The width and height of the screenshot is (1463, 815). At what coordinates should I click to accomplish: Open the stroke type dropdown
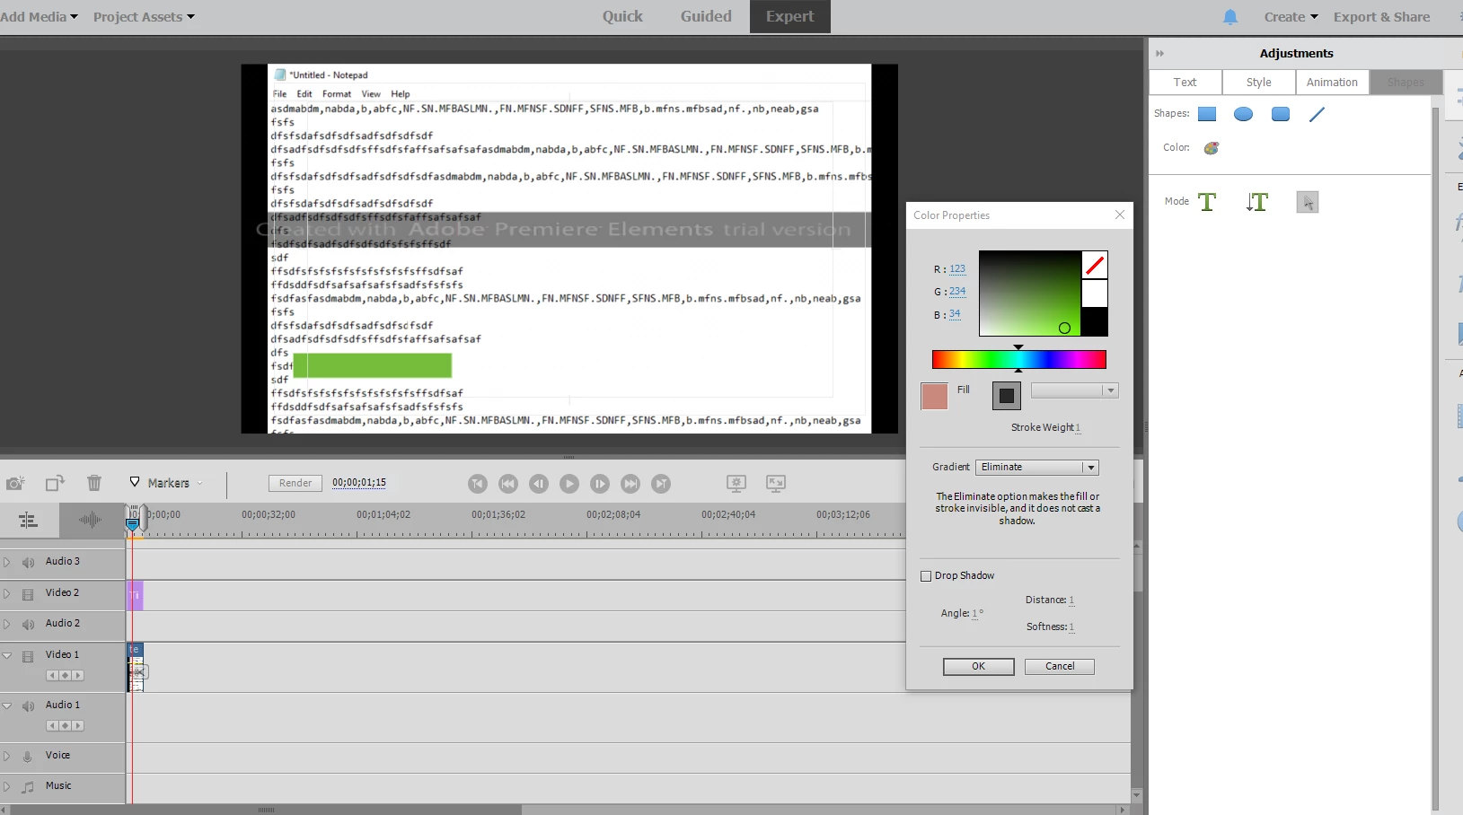click(1074, 390)
